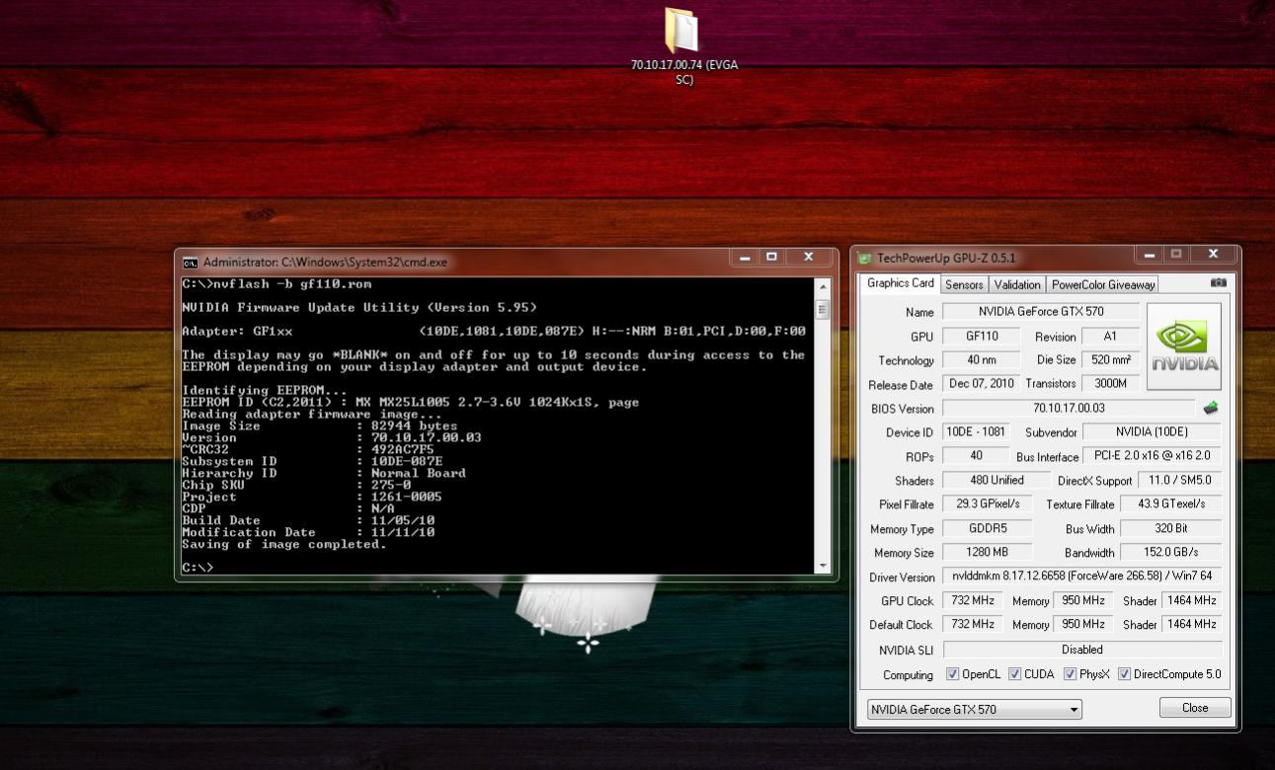Screen dimensions: 1275x770
Task: Click the Subvendor field NVIDIA (10DE)
Action: (x=1152, y=432)
